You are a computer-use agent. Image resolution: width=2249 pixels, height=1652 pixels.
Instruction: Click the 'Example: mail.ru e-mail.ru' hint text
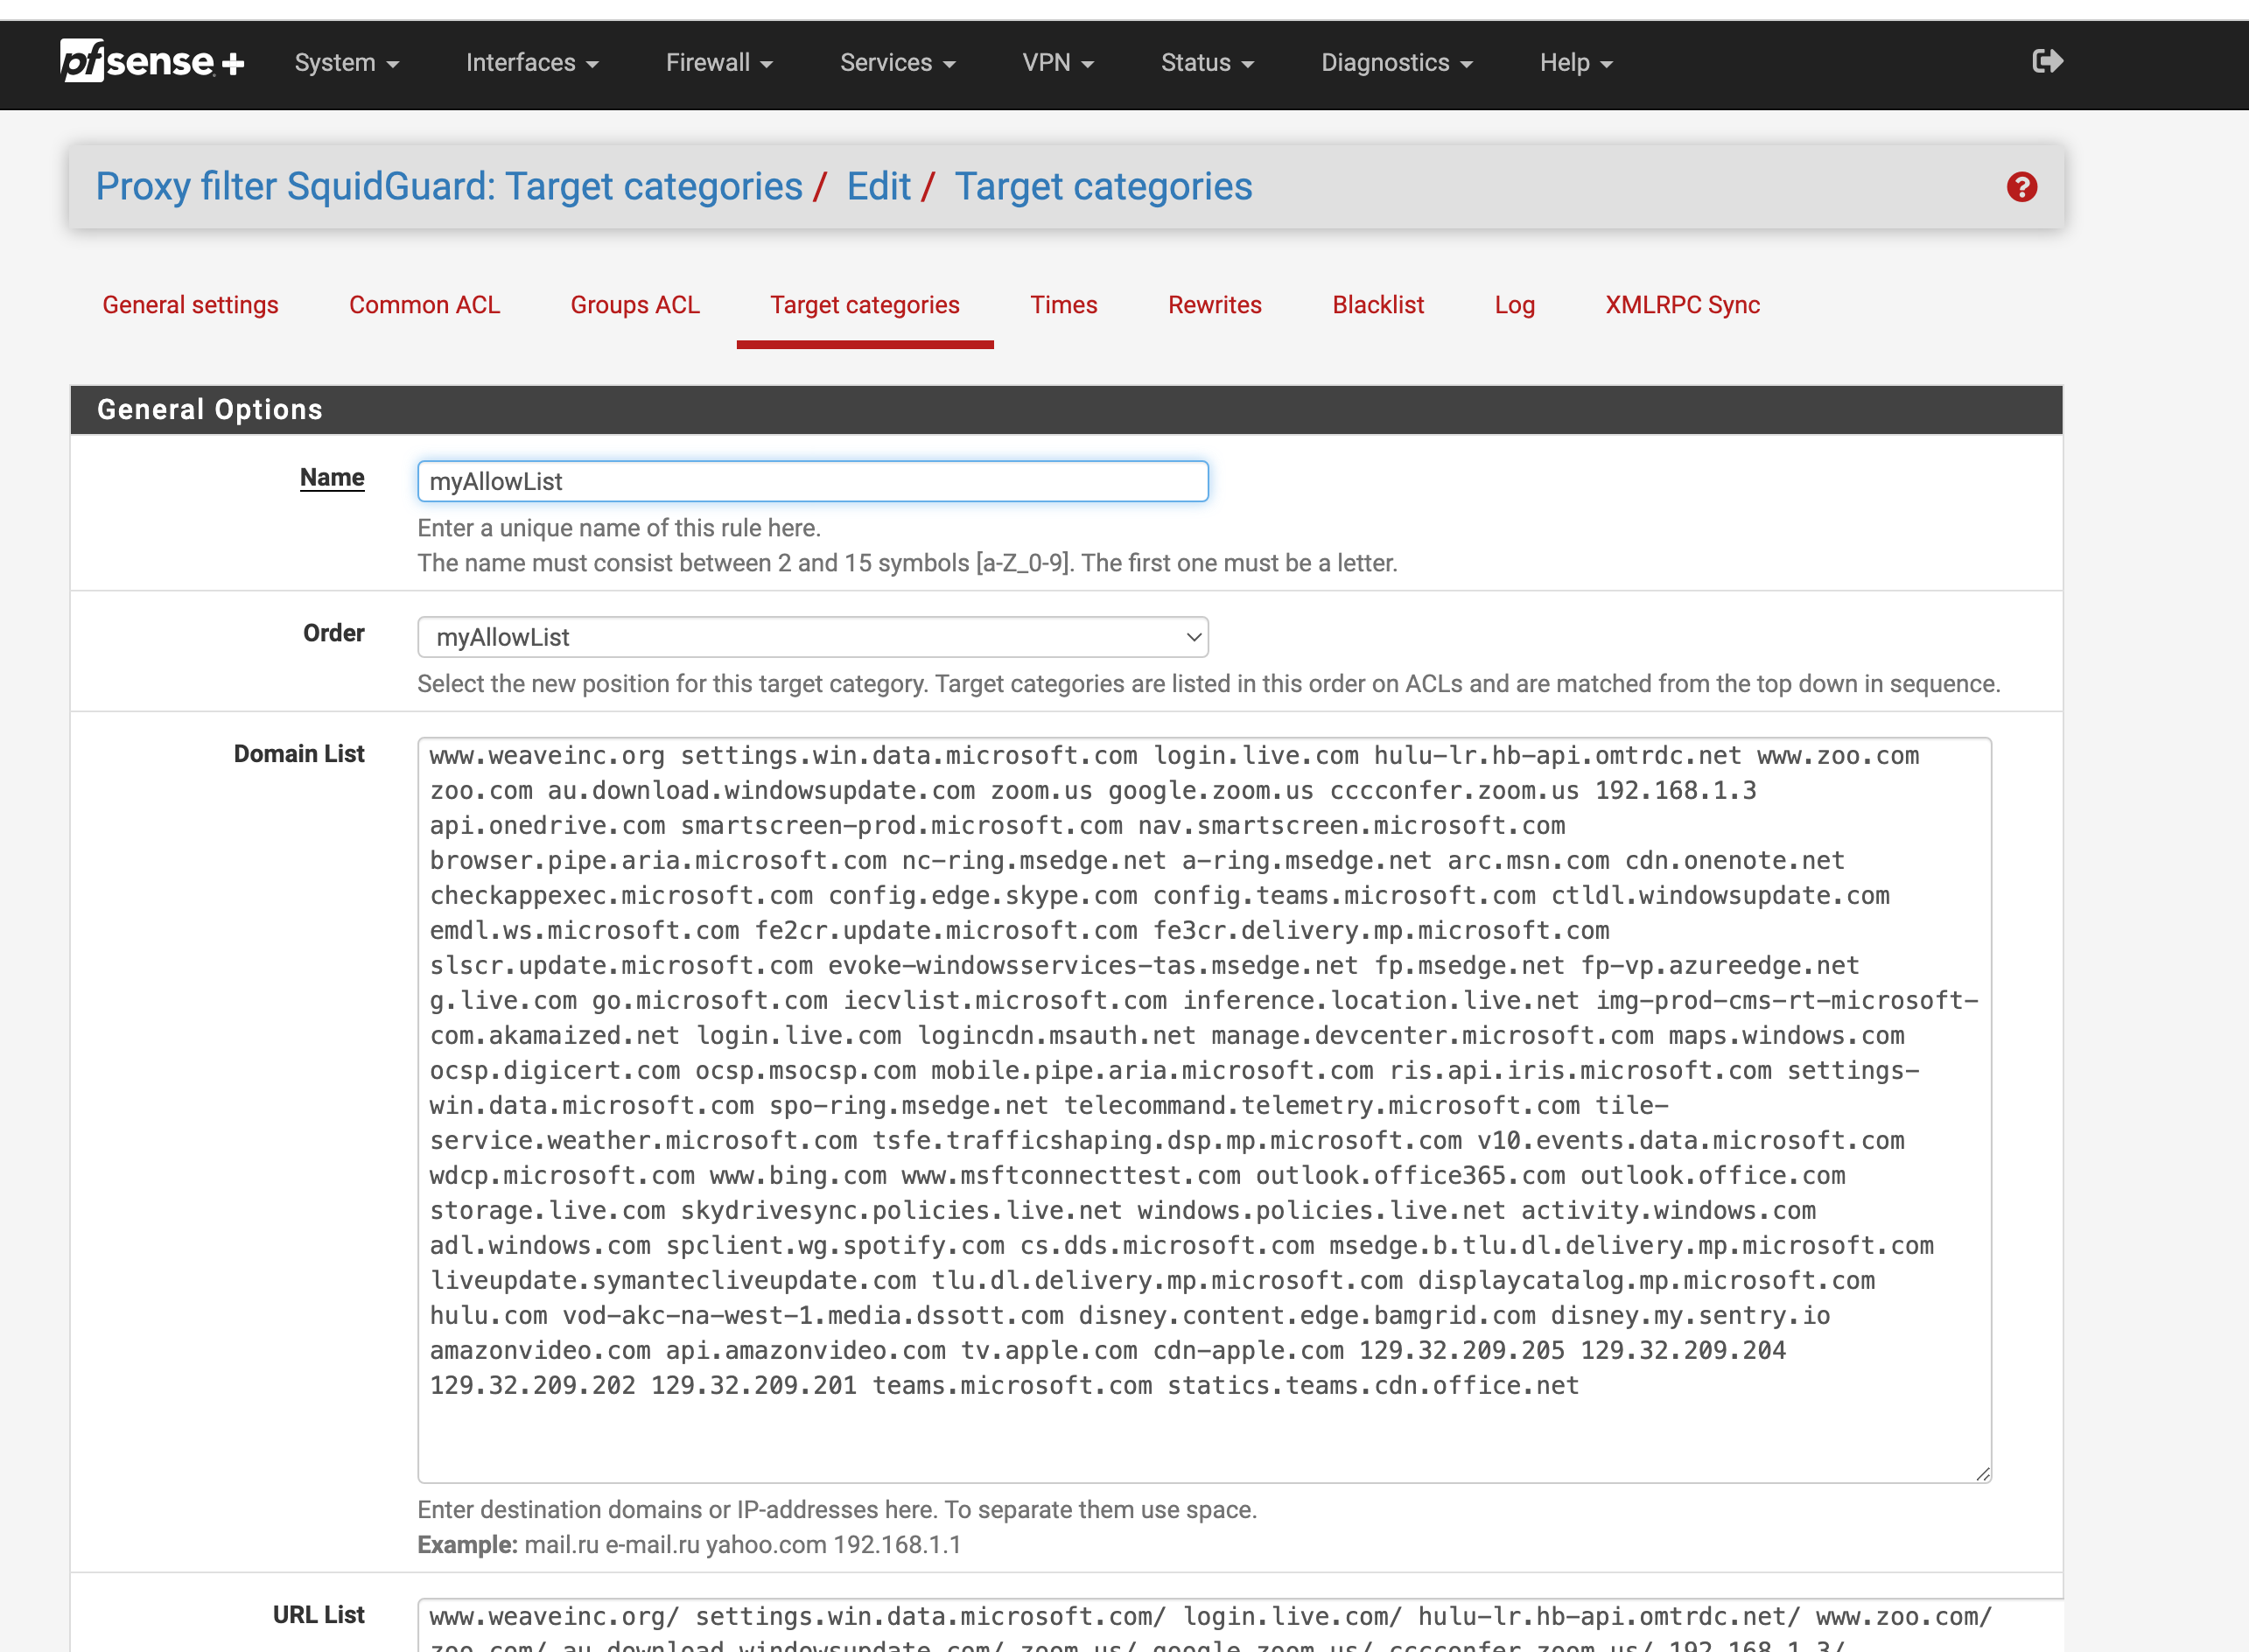(x=689, y=1545)
